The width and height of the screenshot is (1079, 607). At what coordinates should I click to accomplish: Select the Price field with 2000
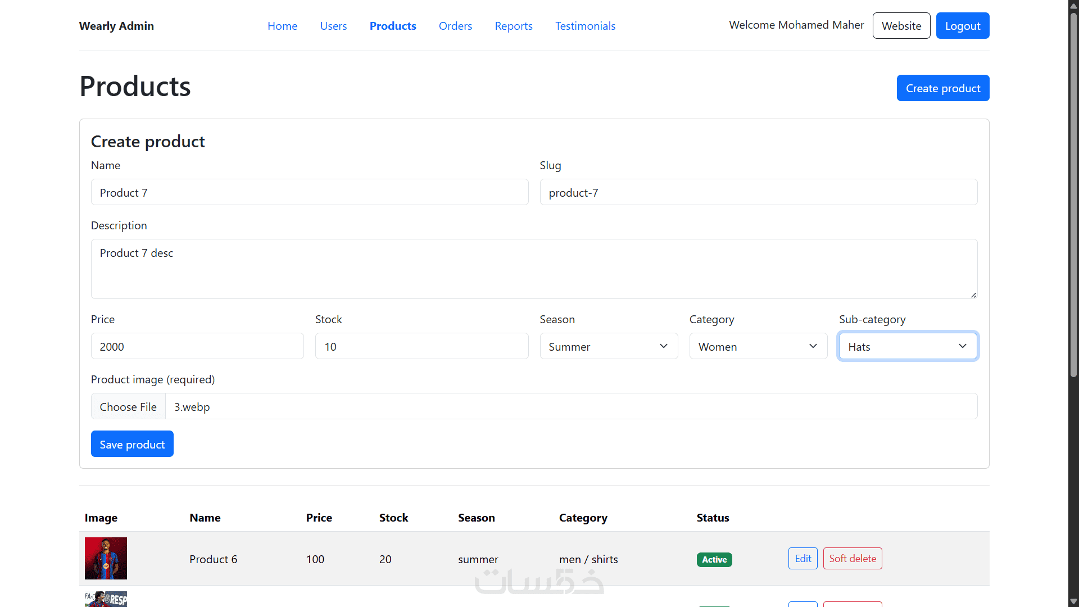click(x=197, y=346)
